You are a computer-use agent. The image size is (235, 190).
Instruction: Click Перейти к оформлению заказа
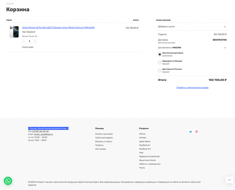click(x=192, y=87)
